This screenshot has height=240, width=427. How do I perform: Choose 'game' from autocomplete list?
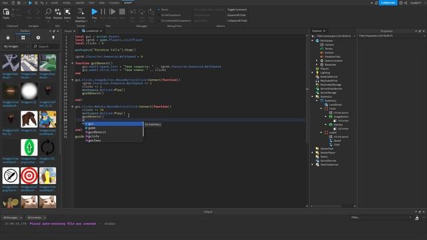114,128
